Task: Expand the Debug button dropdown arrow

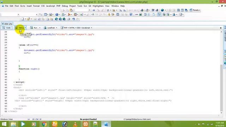Action: (25, 28)
